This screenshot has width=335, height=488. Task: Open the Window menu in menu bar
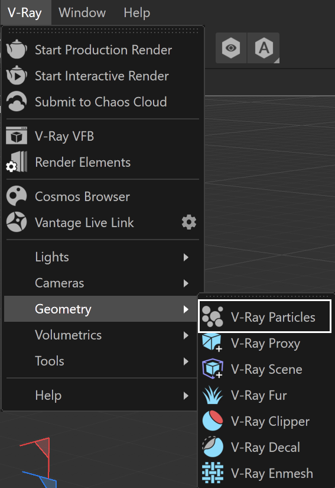pyautogui.click(x=82, y=13)
